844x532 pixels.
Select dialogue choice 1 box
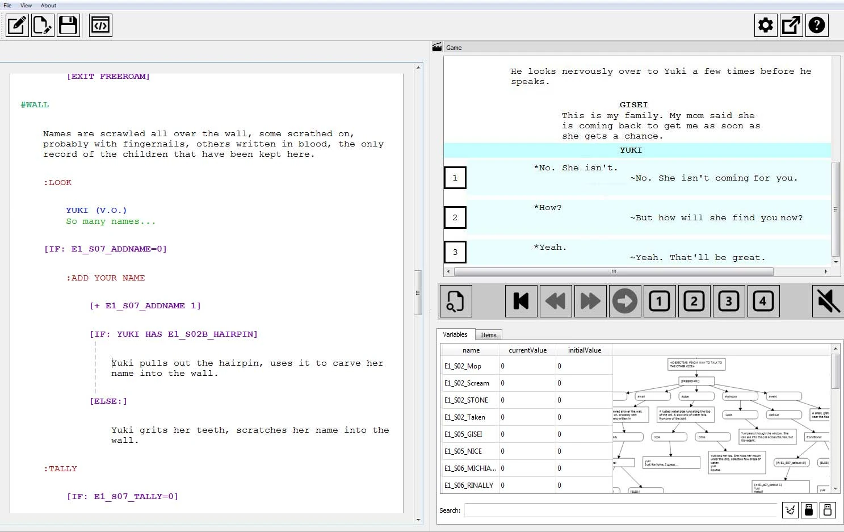click(455, 178)
